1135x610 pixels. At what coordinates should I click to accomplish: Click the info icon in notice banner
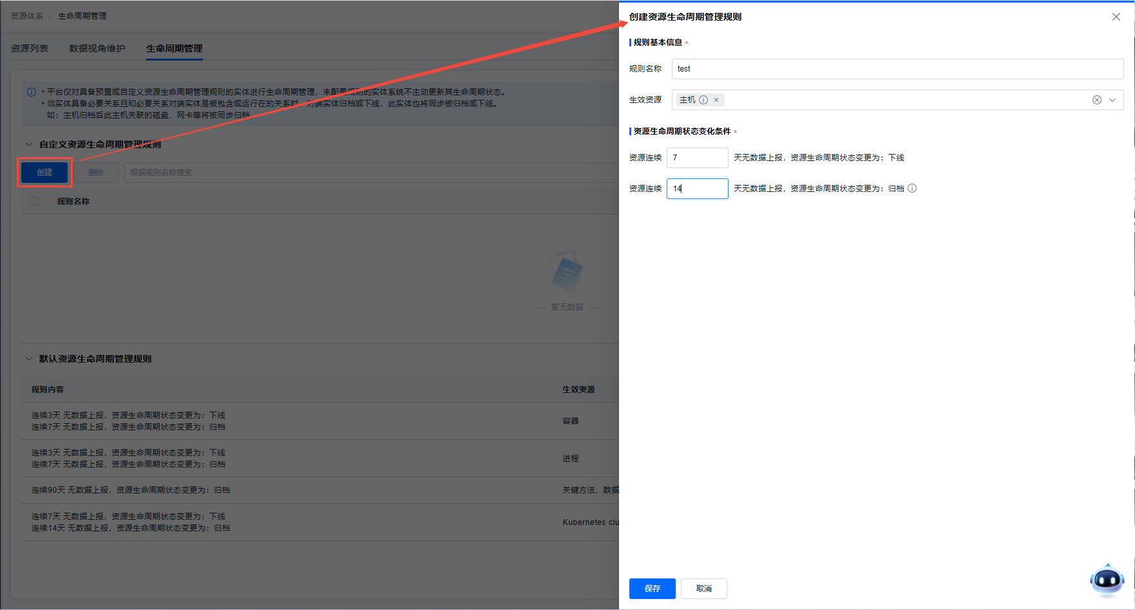[32, 92]
